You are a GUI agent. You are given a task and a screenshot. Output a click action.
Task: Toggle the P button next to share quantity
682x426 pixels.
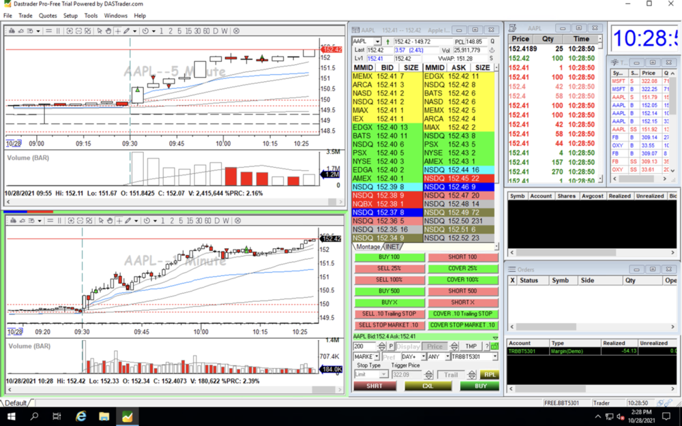pos(391,346)
